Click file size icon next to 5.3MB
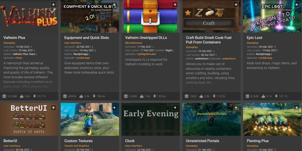 pyautogui.click(x=126, y=96)
